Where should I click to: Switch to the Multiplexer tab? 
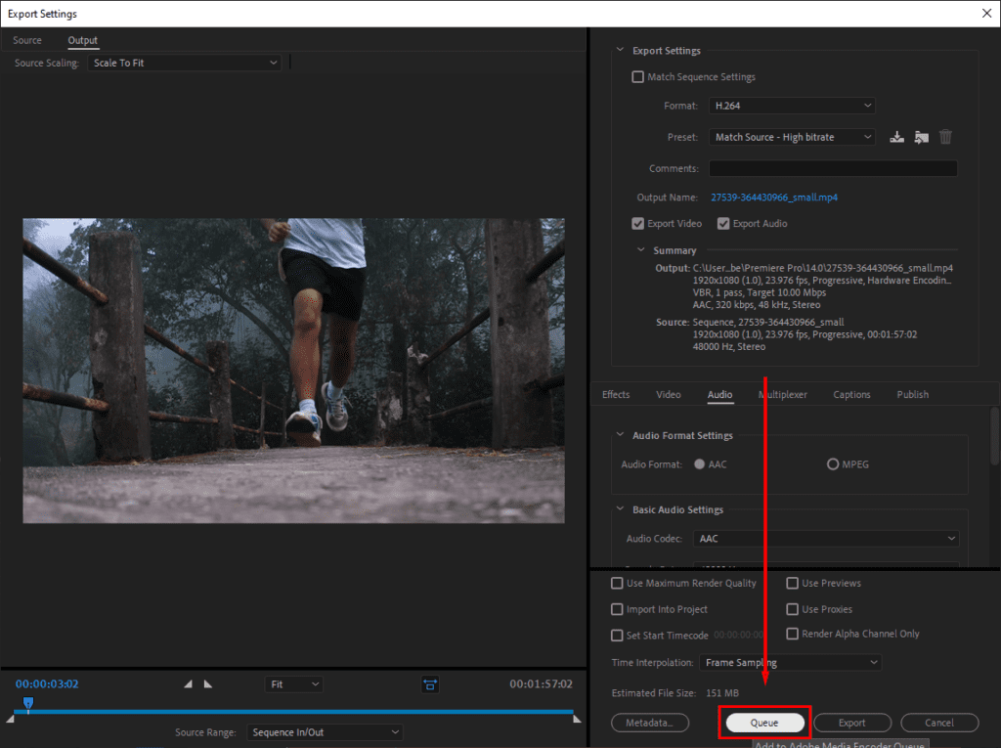(783, 394)
